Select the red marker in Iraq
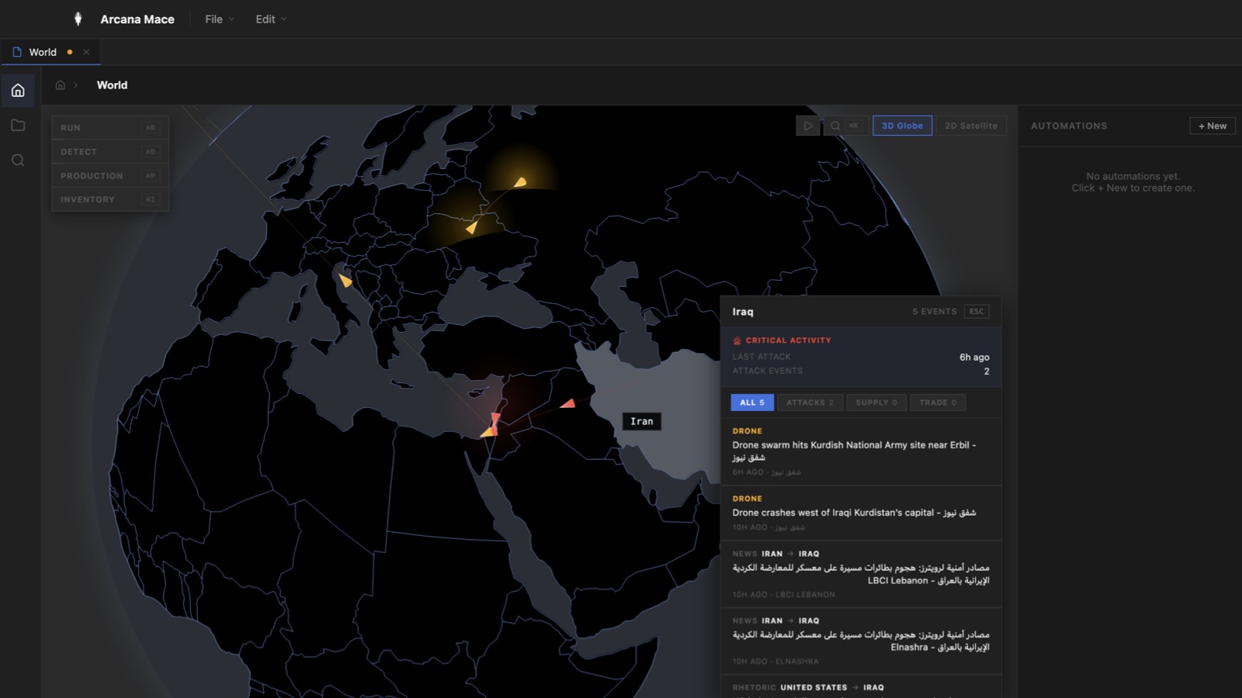This screenshot has width=1242, height=698. click(x=568, y=403)
